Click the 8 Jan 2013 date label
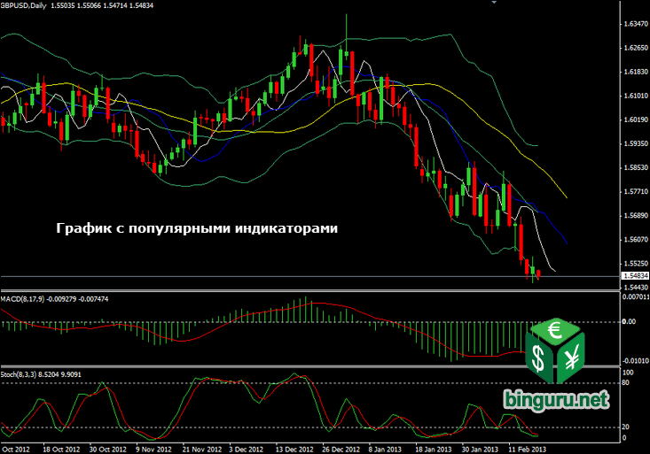650x454 pixels. (385, 450)
